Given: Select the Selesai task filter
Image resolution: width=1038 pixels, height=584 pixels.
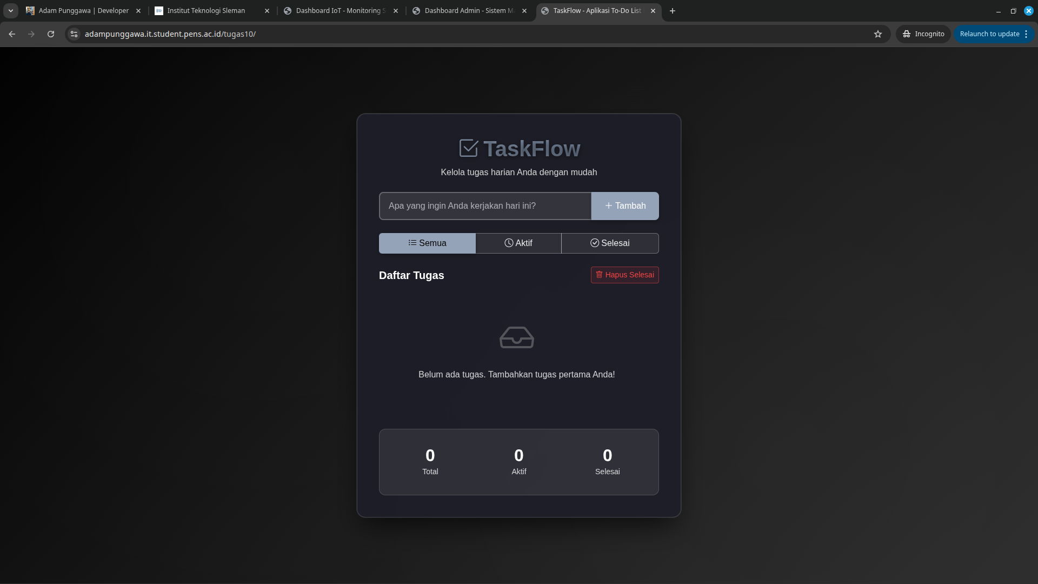Looking at the screenshot, I should (x=610, y=243).
